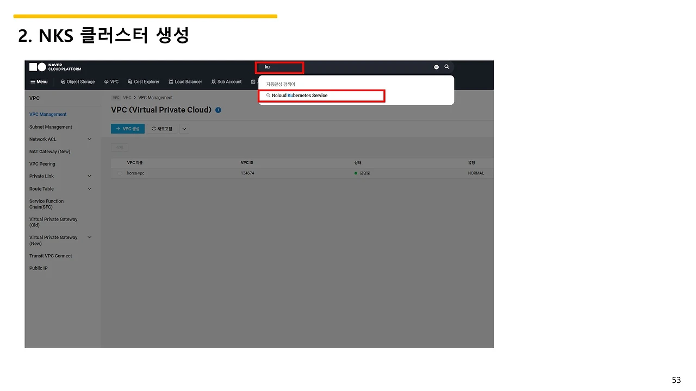This screenshot has height=391, width=696.
Task: Collapse the Route Table menu chevron
Action: tap(89, 188)
